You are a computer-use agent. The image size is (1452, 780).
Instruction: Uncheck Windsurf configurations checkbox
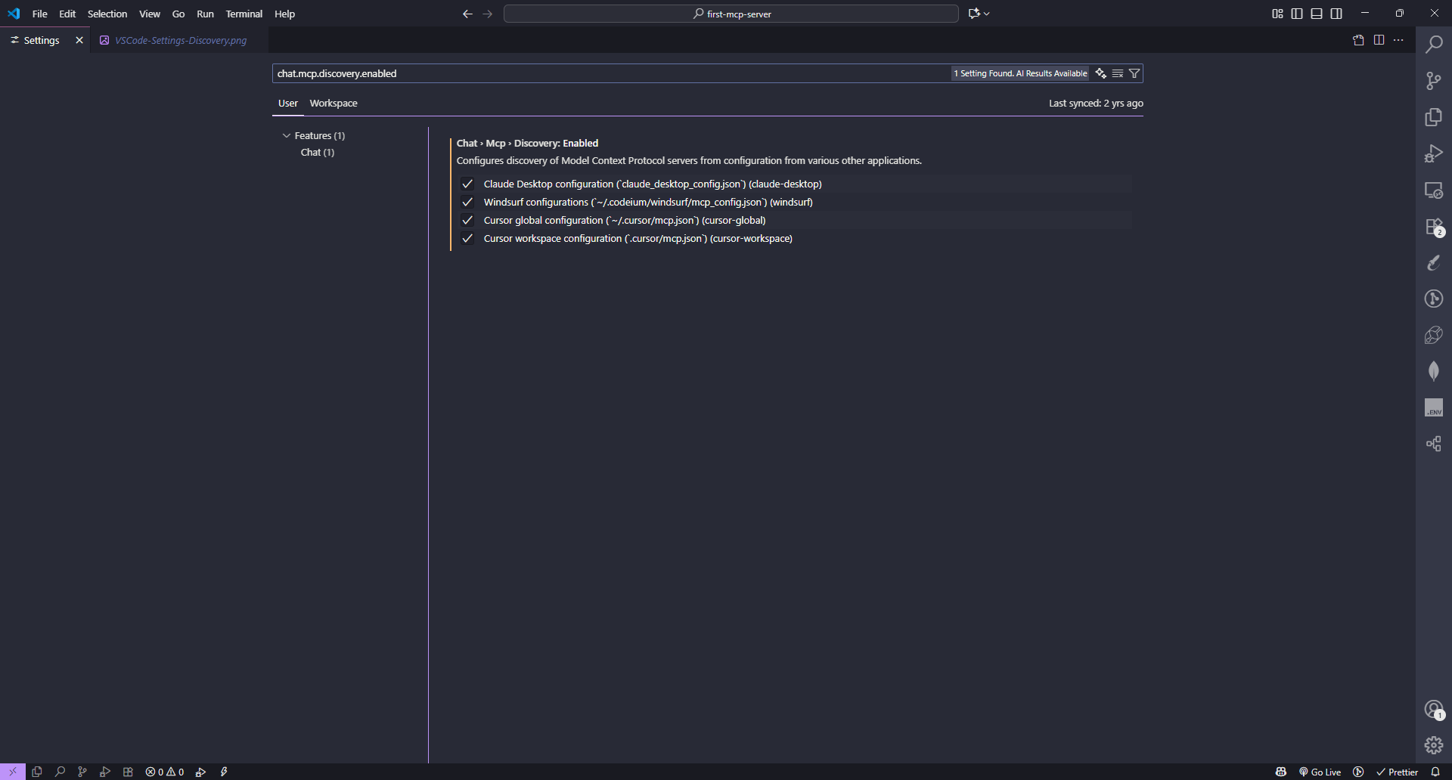[467, 202]
